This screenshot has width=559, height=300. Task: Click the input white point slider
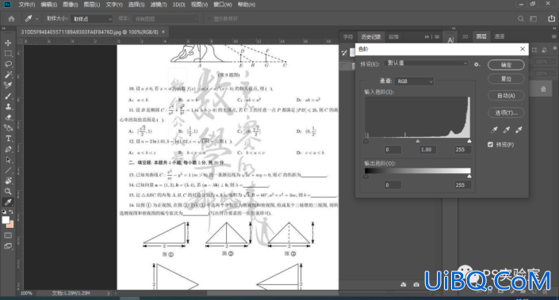point(469,141)
